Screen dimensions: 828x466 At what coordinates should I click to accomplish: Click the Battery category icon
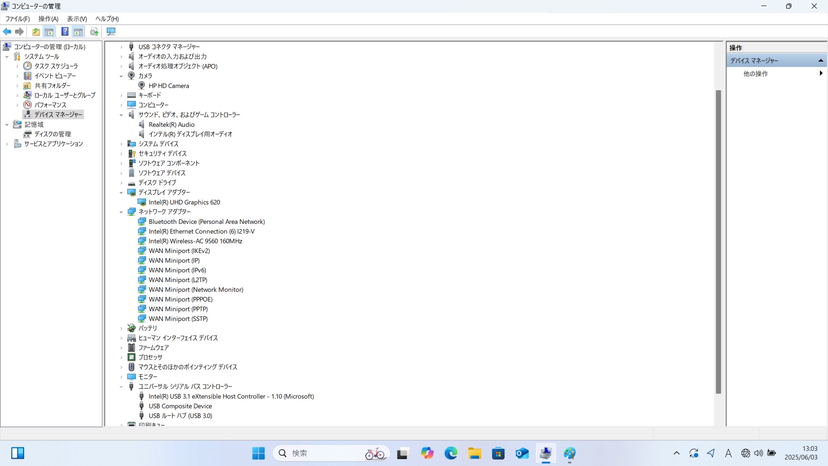click(x=132, y=328)
